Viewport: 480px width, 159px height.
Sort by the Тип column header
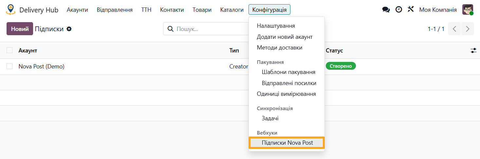[x=234, y=51]
